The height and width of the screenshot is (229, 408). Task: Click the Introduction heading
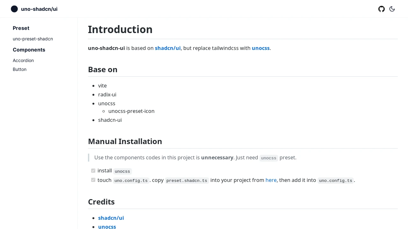[120, 29]
